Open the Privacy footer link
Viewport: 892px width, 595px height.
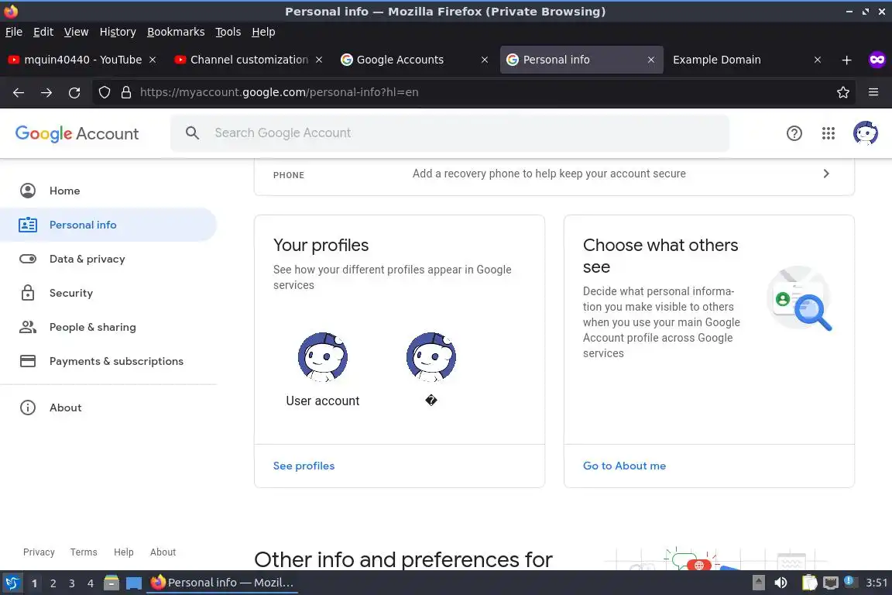click(39, 552)
